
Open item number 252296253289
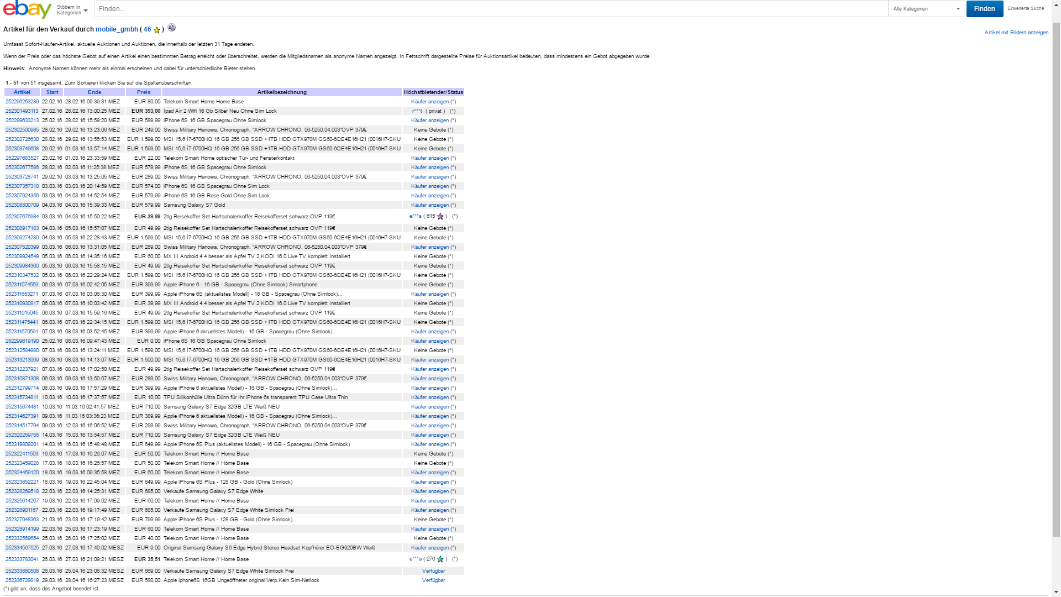point(22,102)
